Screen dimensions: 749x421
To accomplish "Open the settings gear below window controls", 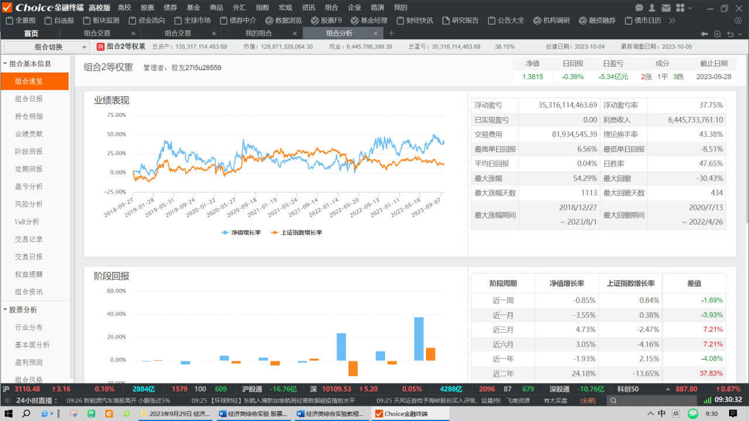I will 738,20.
